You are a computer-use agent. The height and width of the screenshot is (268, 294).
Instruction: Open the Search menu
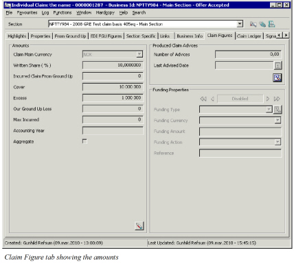(x=139, y=13)
